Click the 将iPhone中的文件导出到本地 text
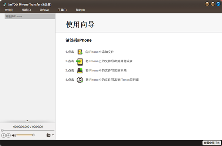 [106, 70]
